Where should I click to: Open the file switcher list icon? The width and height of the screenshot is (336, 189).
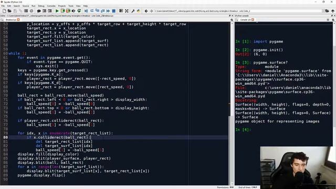[26, 10]
